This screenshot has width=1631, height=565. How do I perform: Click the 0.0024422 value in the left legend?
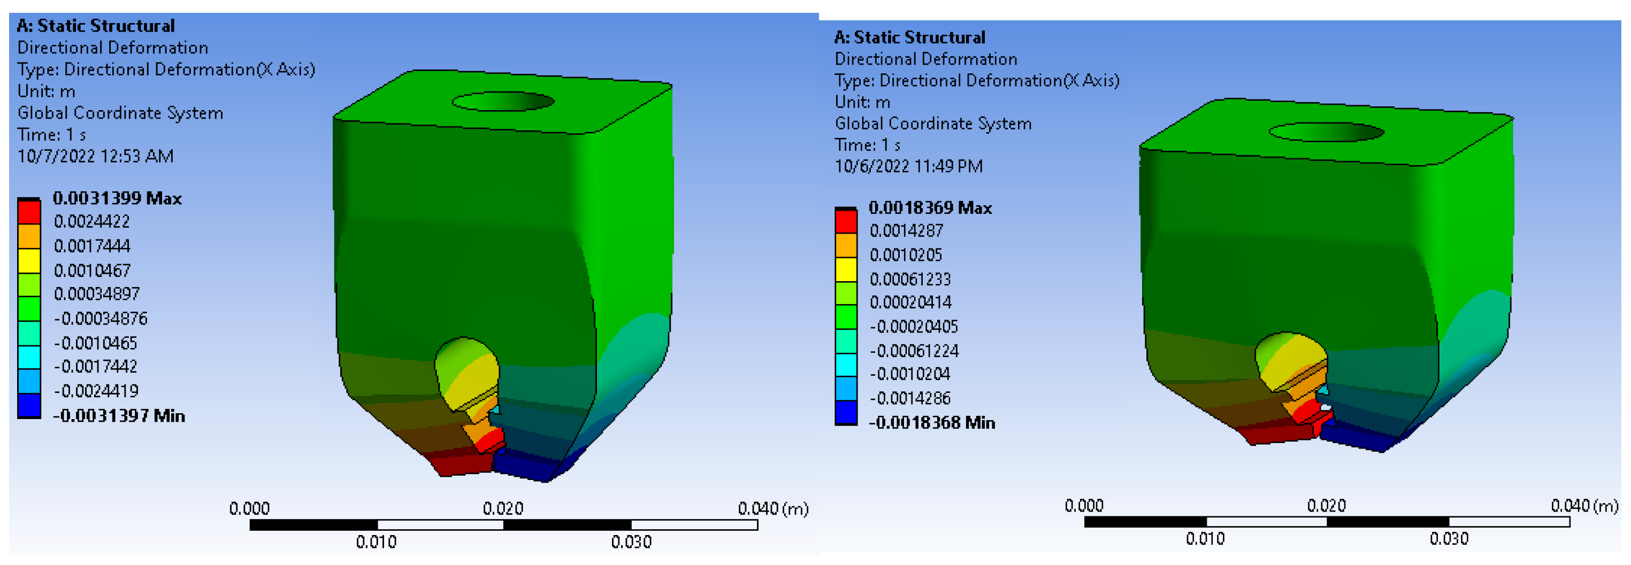click(92, 221)
